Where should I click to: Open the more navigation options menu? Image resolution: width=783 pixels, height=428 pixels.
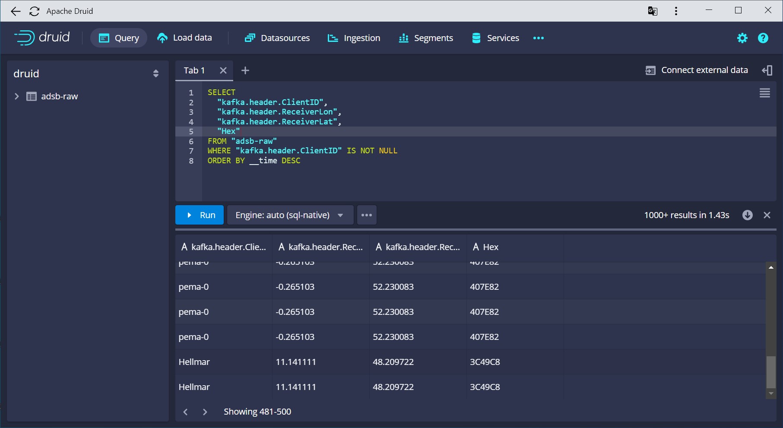[538, 38]
